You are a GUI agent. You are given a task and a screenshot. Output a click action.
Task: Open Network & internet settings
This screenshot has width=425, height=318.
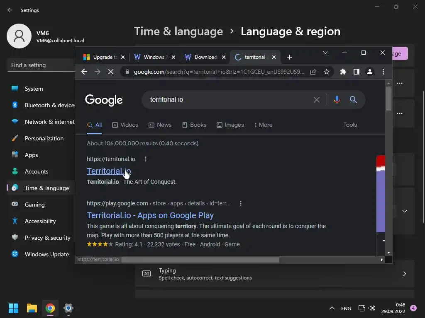point(41,122)
